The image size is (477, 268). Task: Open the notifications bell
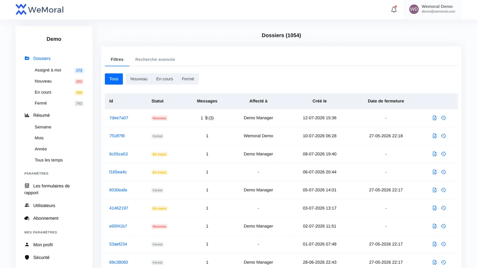[394, 10]
